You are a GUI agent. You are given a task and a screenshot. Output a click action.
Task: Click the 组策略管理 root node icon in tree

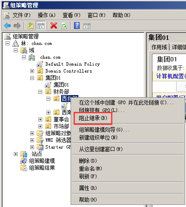(7, 36)
